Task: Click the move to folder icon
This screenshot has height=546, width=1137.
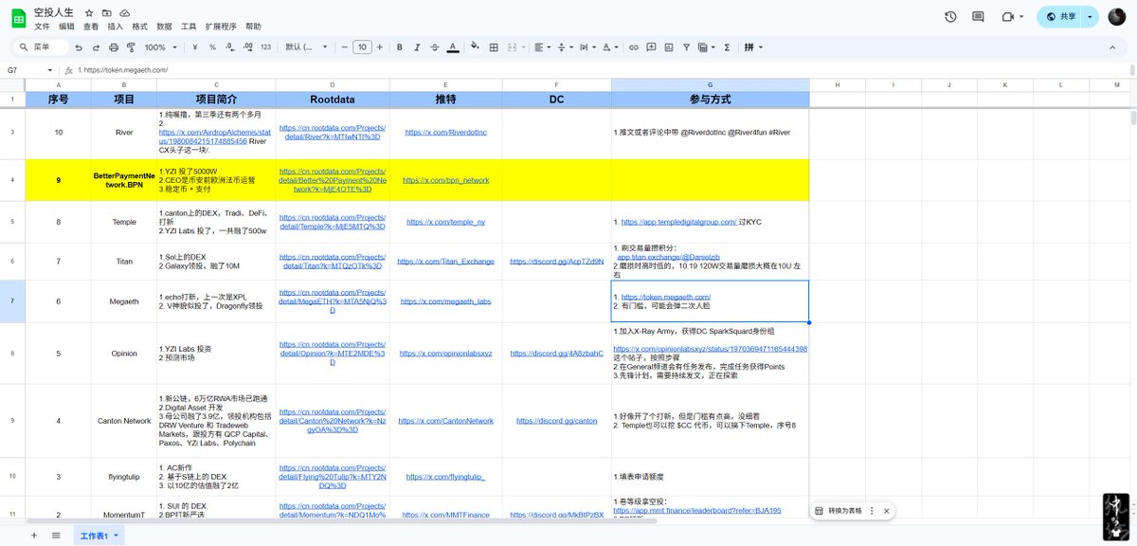Action: [x=107, y=13]
